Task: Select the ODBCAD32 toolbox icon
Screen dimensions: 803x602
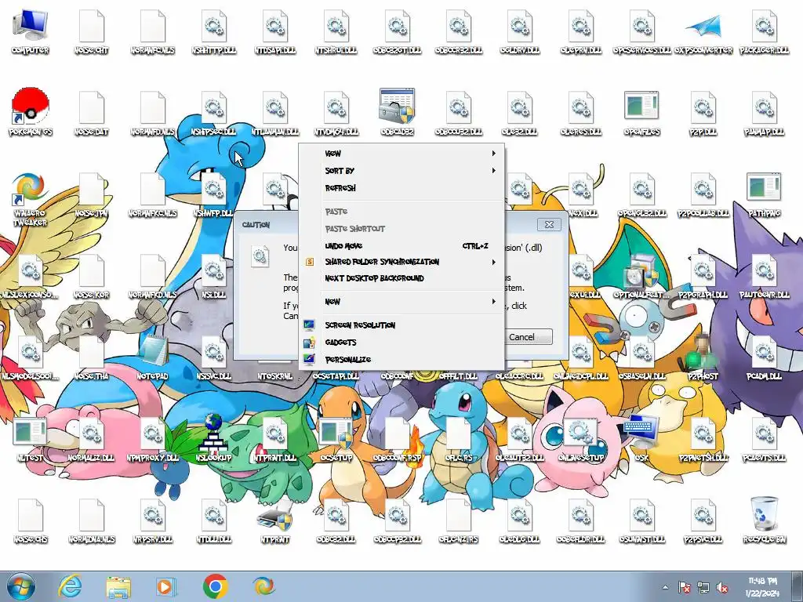Action: [x=398, y=113]
